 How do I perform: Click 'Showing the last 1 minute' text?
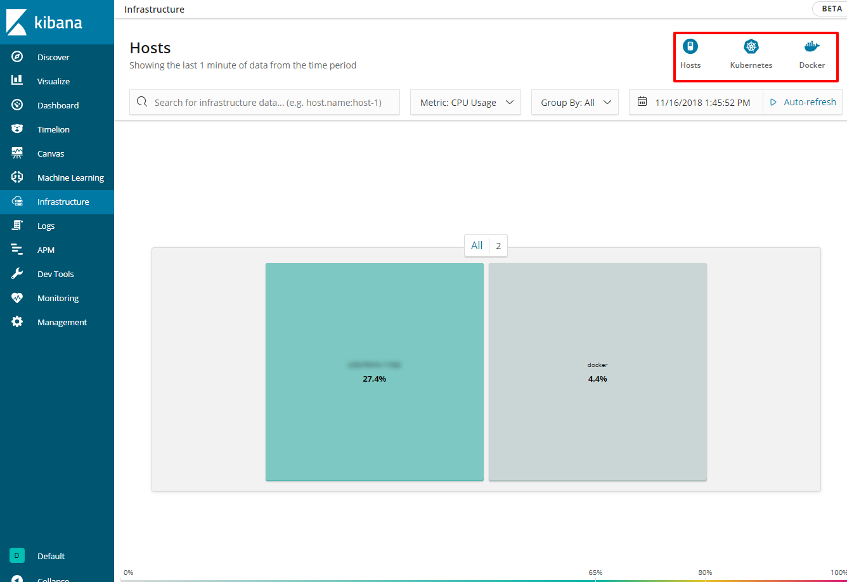(x=243, y=65)
